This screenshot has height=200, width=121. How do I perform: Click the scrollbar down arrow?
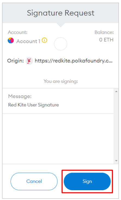116,161
